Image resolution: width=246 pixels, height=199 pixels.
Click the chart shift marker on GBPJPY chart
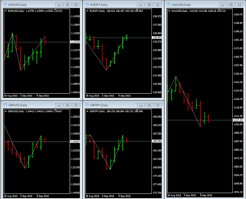[137, 110]
